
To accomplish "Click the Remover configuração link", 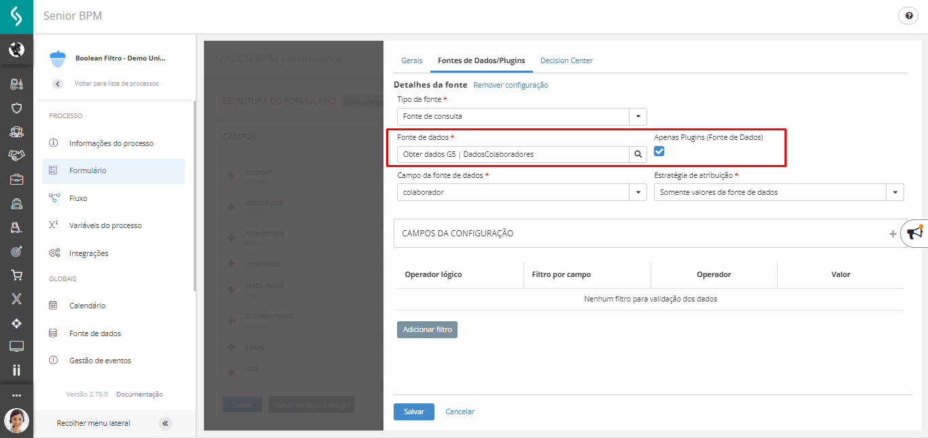I will (511, 85).
